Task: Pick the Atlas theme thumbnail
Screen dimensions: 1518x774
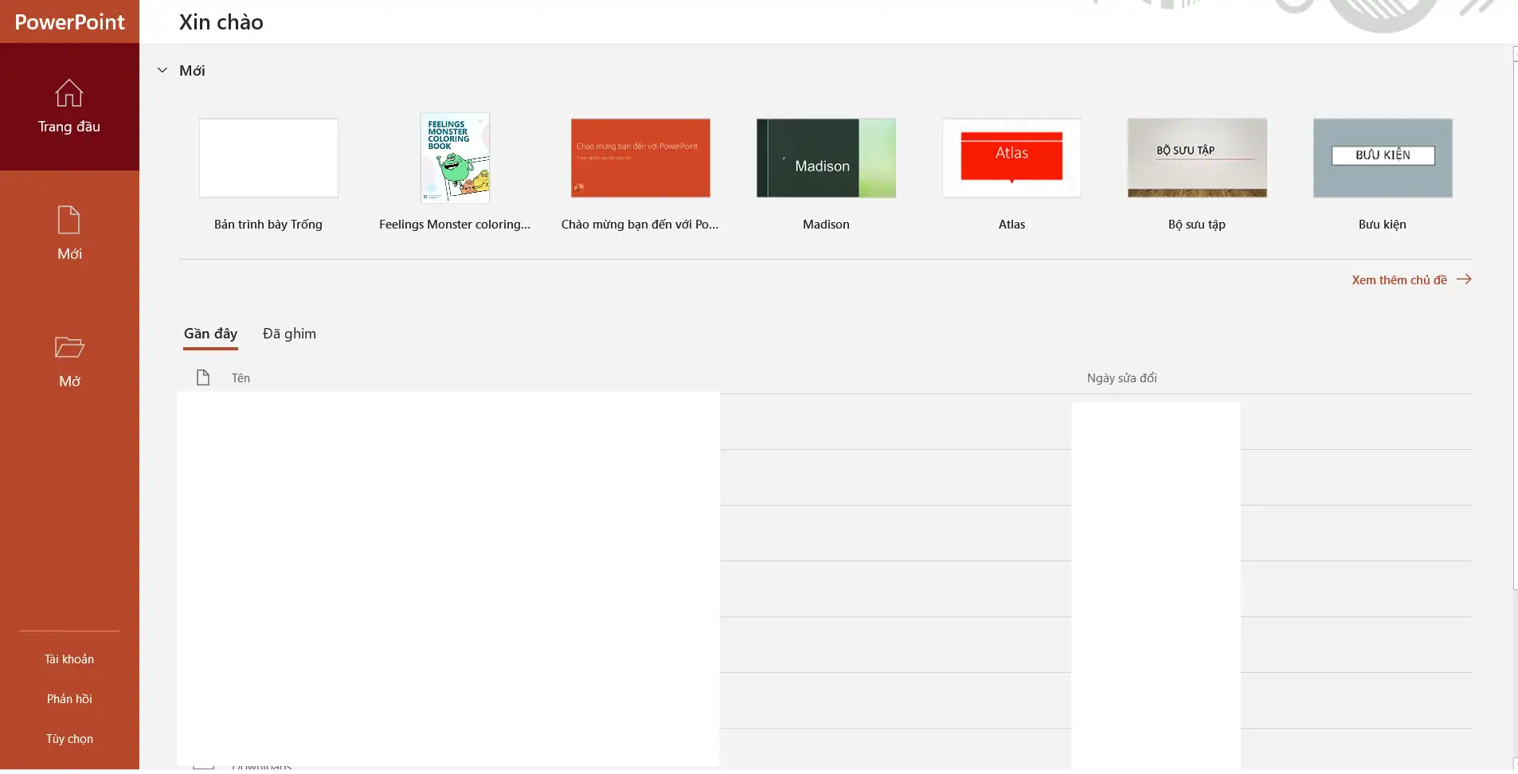Action: 1011,158
